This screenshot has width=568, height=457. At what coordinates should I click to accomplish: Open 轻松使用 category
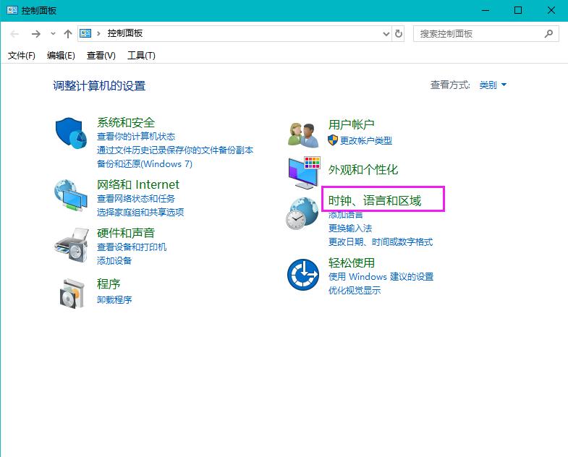352,263
